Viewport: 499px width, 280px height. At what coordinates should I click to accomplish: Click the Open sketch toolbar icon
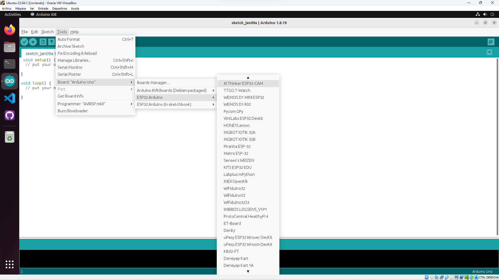point(51,42)
